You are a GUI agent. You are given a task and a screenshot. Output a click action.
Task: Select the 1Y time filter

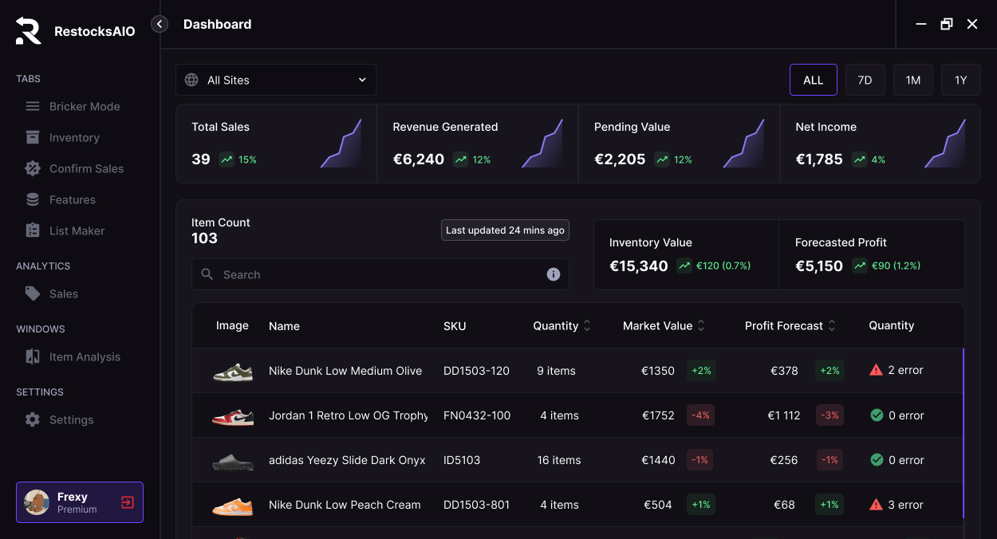[x=960, y=80]
